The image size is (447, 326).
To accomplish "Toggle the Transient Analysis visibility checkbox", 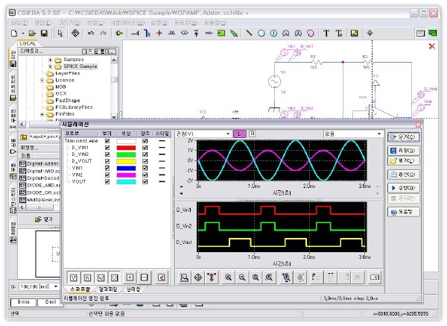I will pos(107,141).
